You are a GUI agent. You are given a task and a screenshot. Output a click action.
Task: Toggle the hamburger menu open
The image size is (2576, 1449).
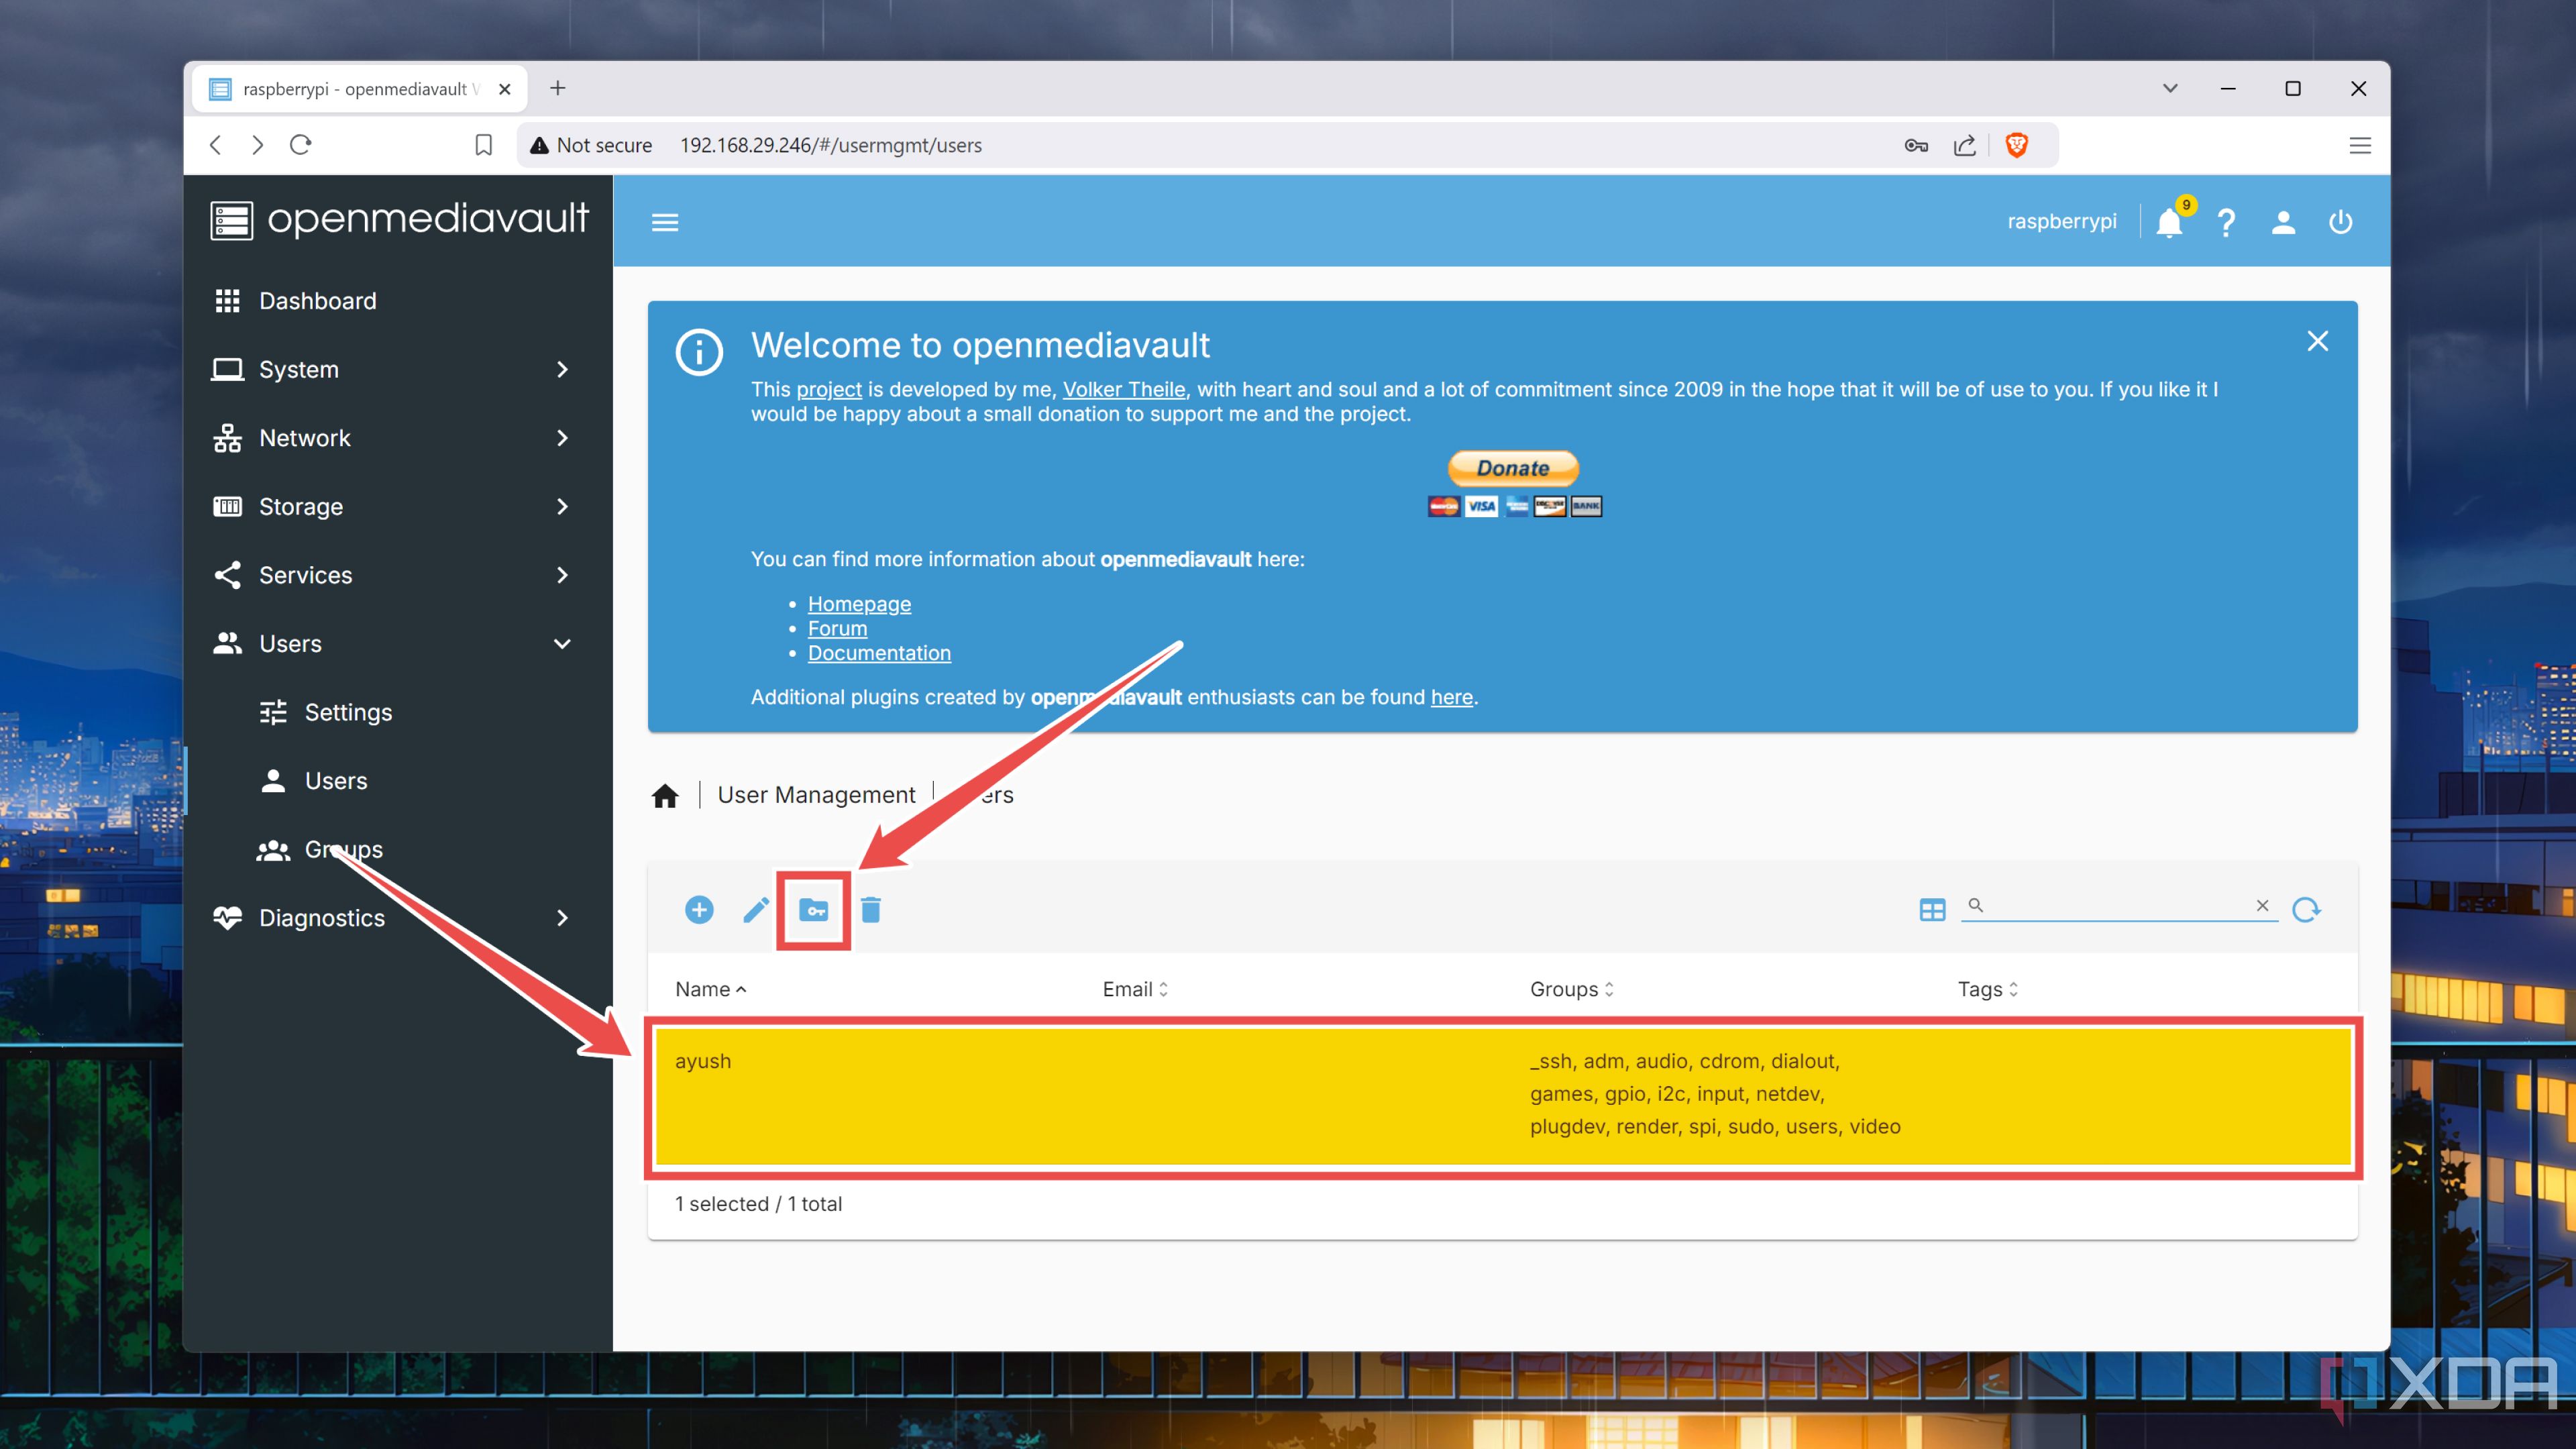pos(665,223)
